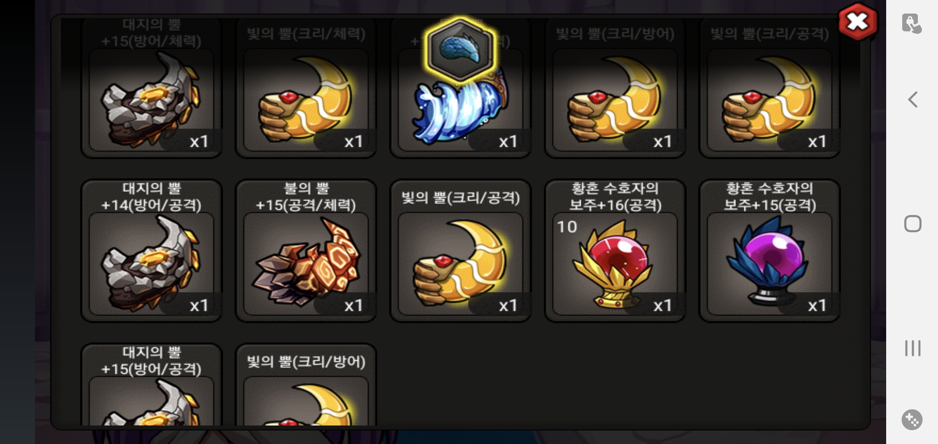Tap the Android home button
938x444 pixels.
click(912, 224)
